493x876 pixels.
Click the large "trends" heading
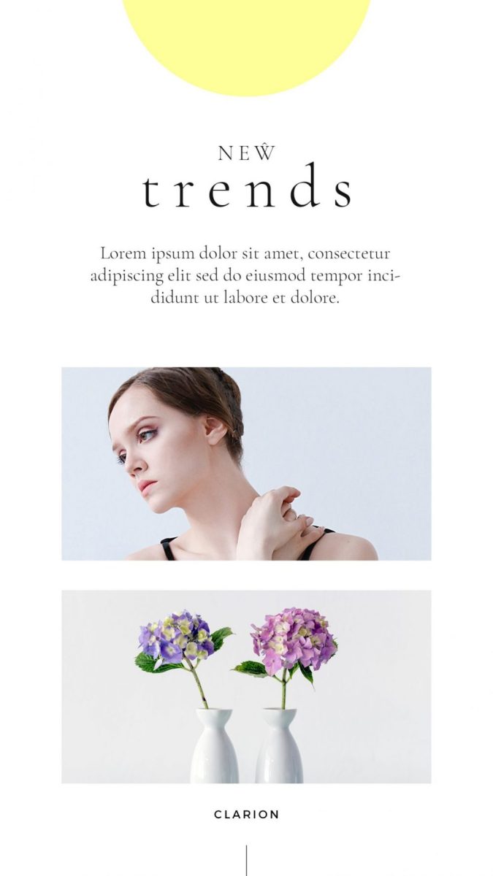[x=247, y=188]
